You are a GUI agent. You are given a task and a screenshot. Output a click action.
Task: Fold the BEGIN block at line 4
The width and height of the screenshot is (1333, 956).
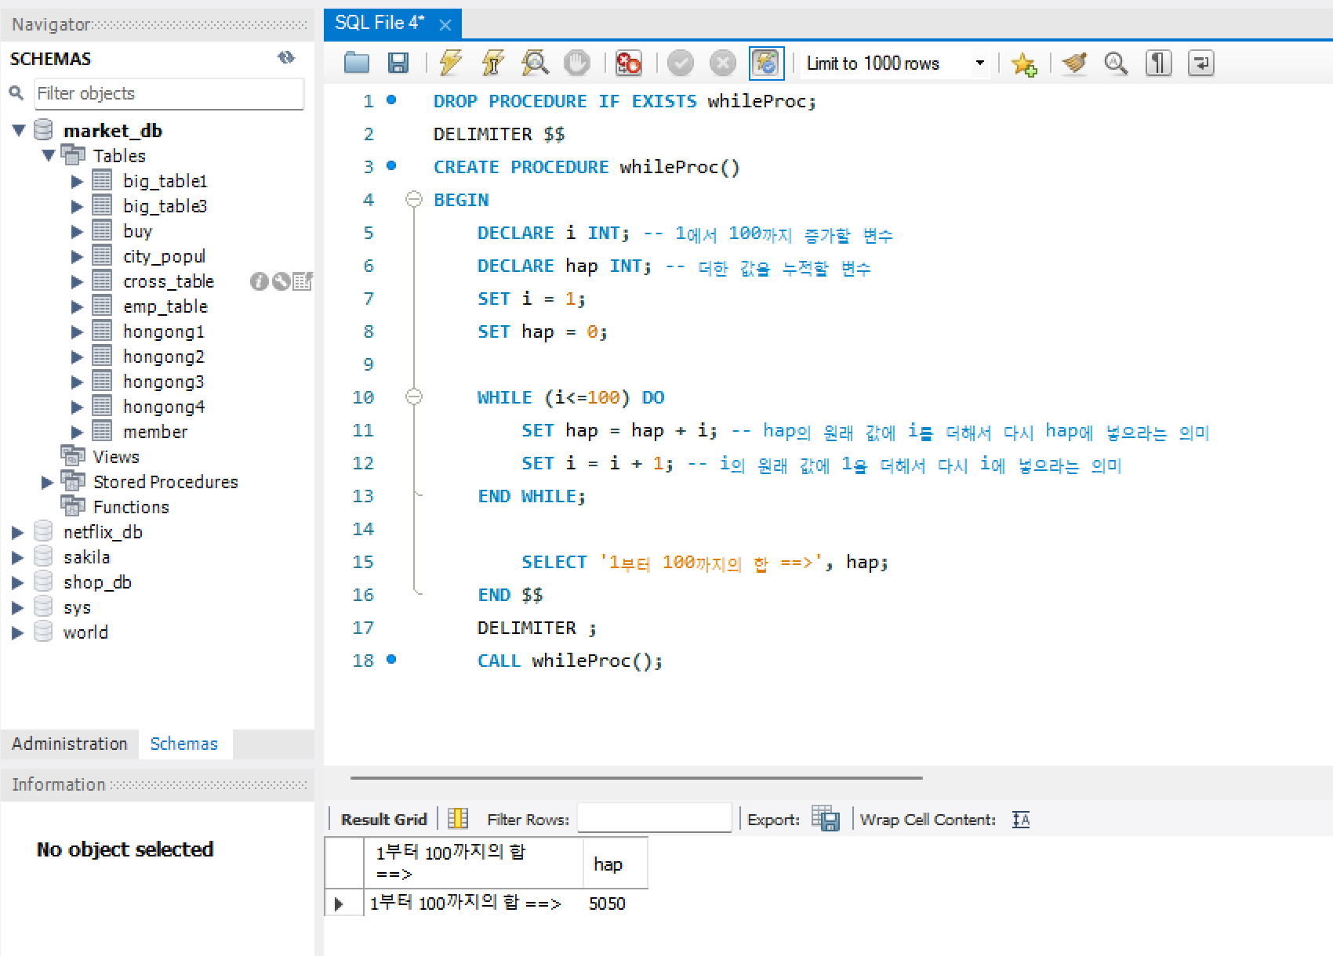point(414,199)
